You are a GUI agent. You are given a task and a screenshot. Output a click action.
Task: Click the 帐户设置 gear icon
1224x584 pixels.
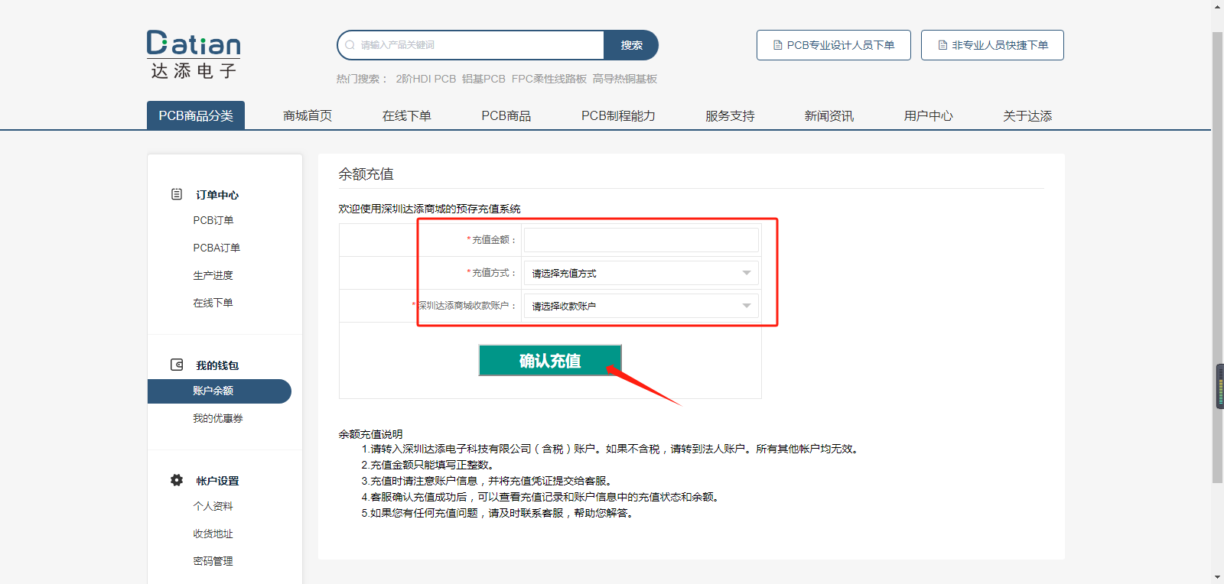177,480
